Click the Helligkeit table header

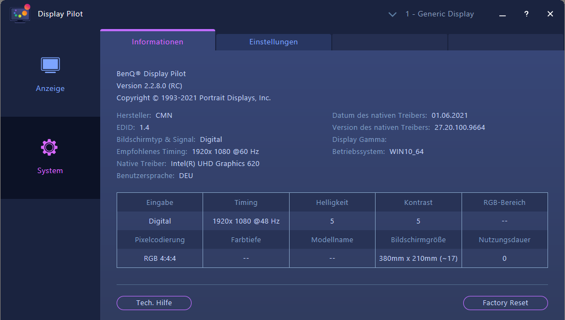(332, 202)
